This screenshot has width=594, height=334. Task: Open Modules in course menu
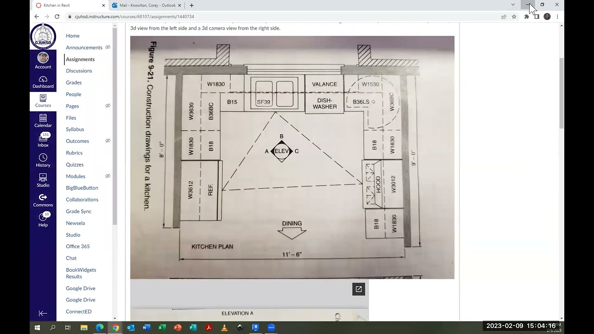[x=76, y=176]
